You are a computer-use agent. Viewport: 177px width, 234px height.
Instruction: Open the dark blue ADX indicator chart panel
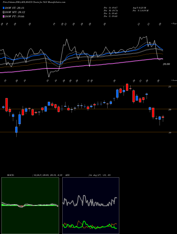click(91, 206)
